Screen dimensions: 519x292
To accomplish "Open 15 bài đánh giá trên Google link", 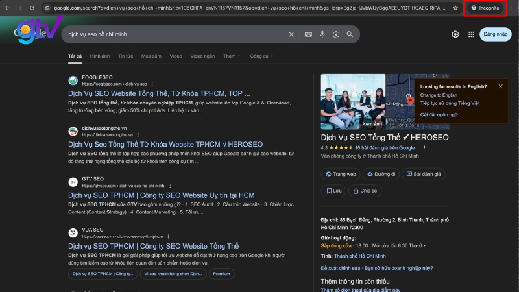I will tap(385, 148).
